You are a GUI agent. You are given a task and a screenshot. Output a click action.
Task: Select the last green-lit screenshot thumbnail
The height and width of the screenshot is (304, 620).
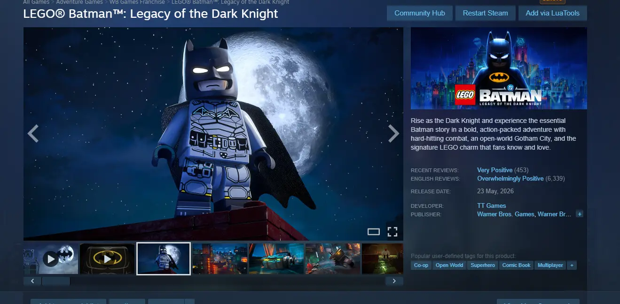383,258
